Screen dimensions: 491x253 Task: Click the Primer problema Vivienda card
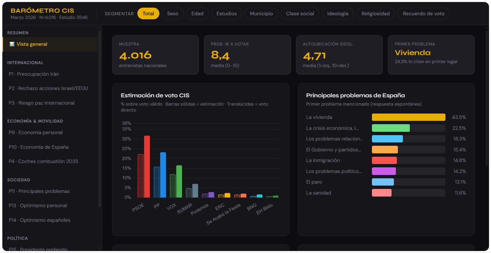431,55
